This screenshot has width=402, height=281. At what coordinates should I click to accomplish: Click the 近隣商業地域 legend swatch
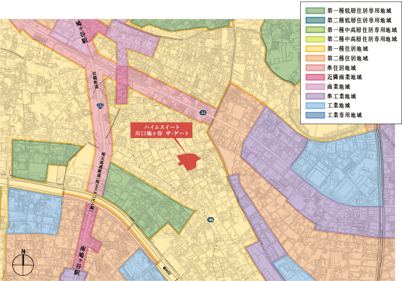point(315,77)
